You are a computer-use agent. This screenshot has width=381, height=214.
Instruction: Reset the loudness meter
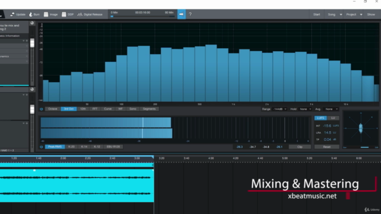tap(327, 147)
